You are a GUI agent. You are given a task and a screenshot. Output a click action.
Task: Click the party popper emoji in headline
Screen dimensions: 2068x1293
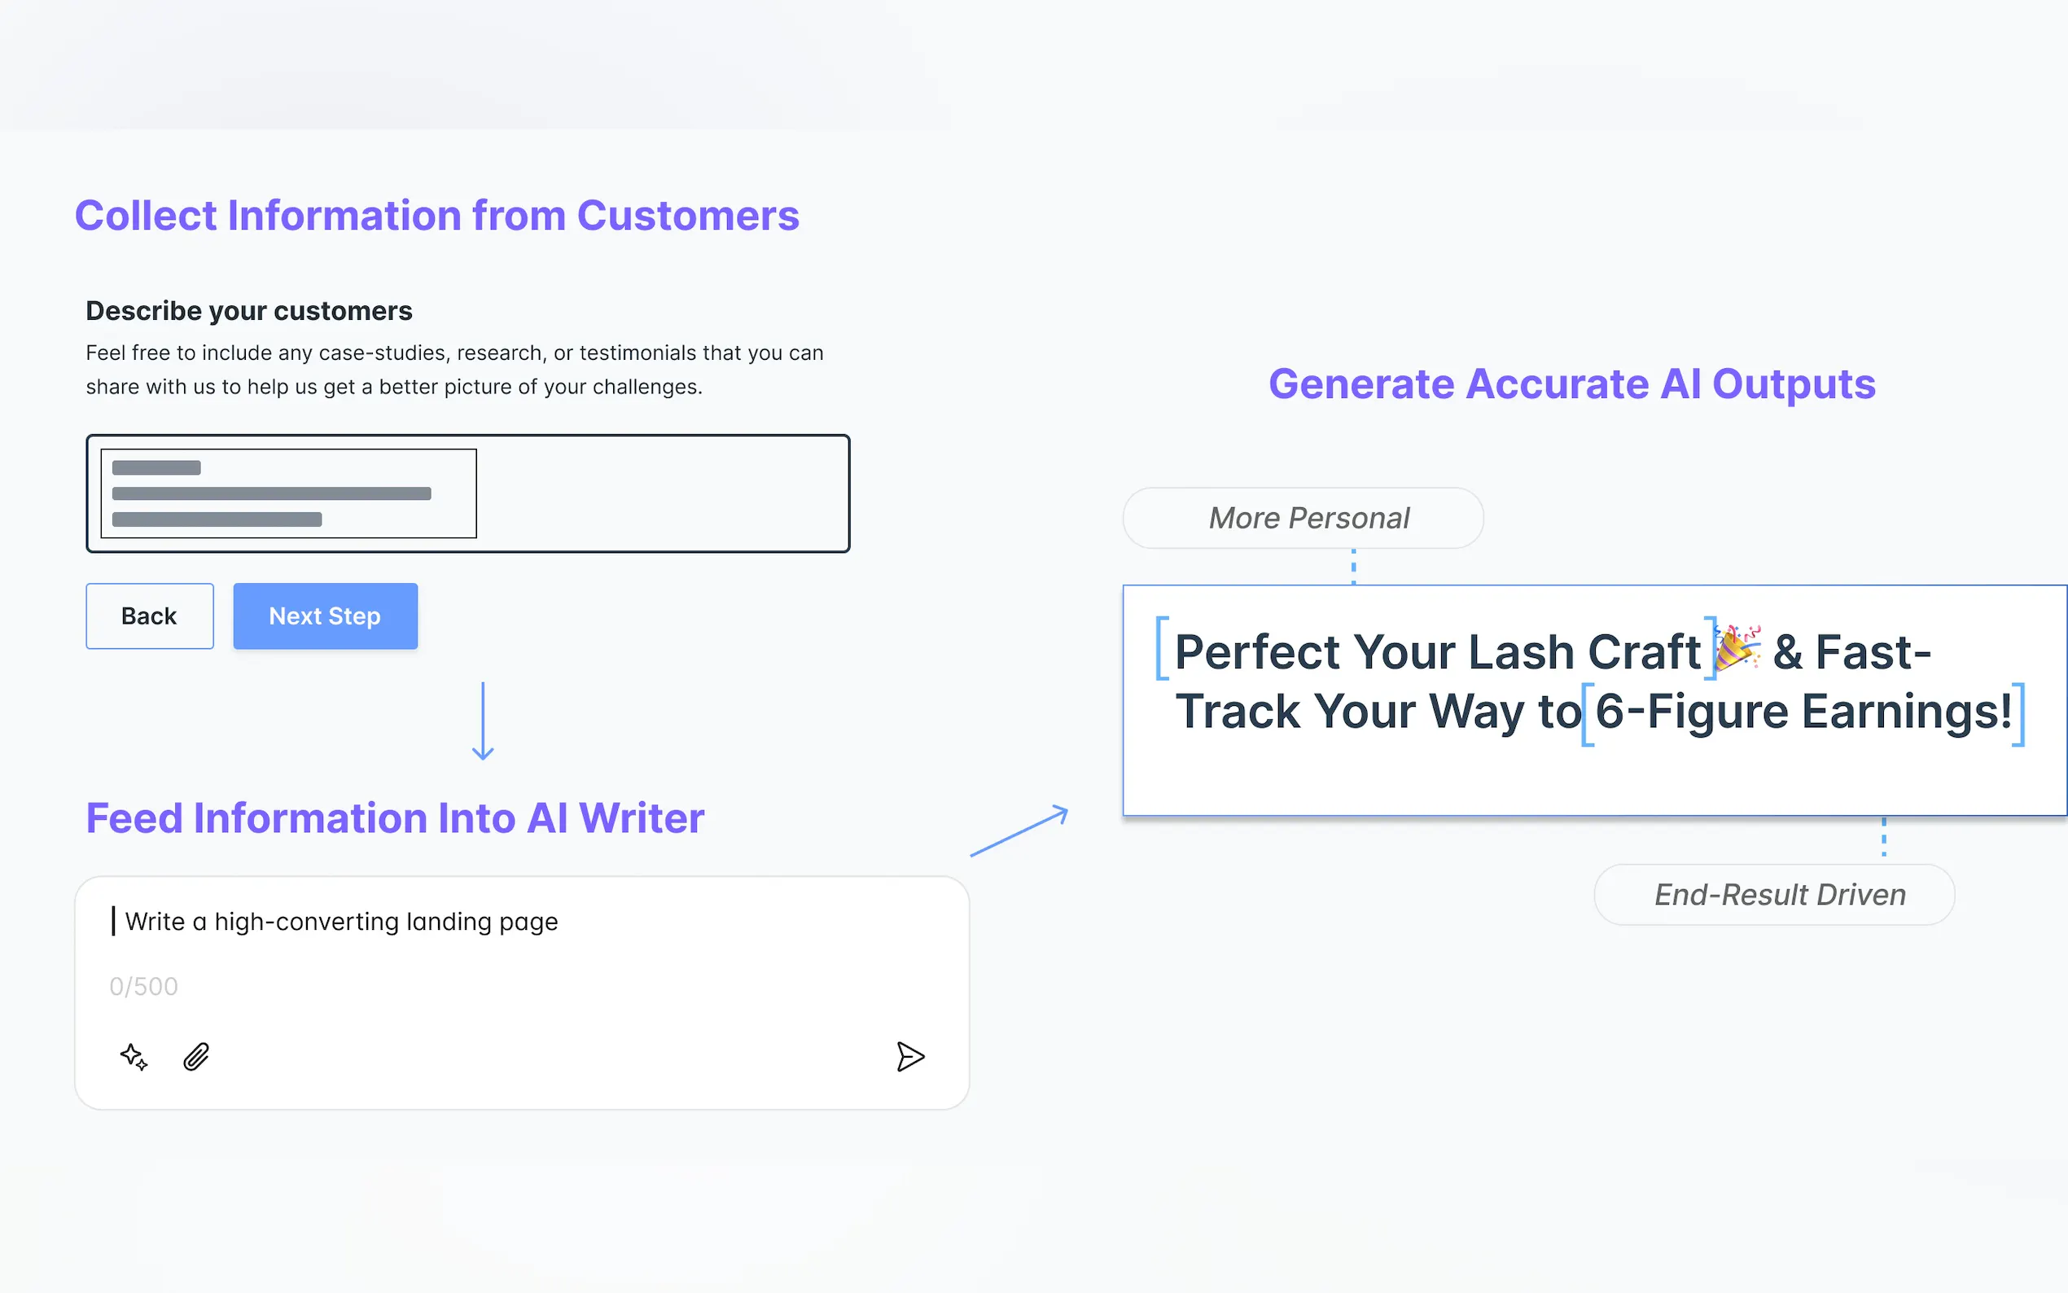tap(1737, 646)
